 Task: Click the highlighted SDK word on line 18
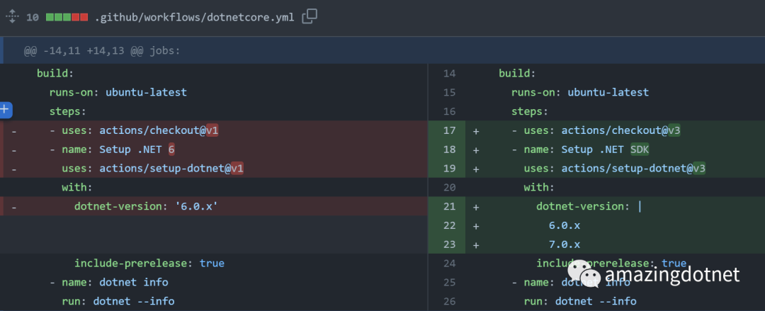pos(640,149)
